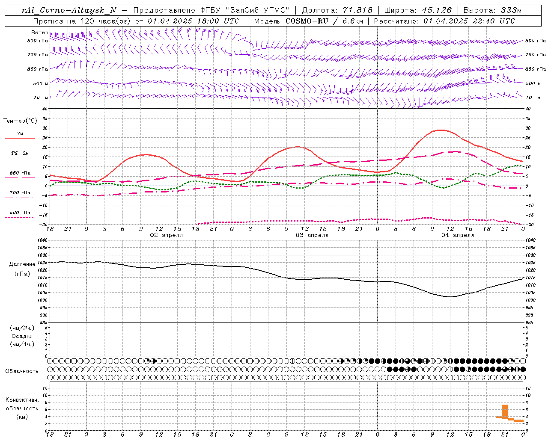Image resolution: width=548 pixels, height=438 pixels.
Task: Click the Тем-ра(°C) panel label
Action: pos(20,121)
